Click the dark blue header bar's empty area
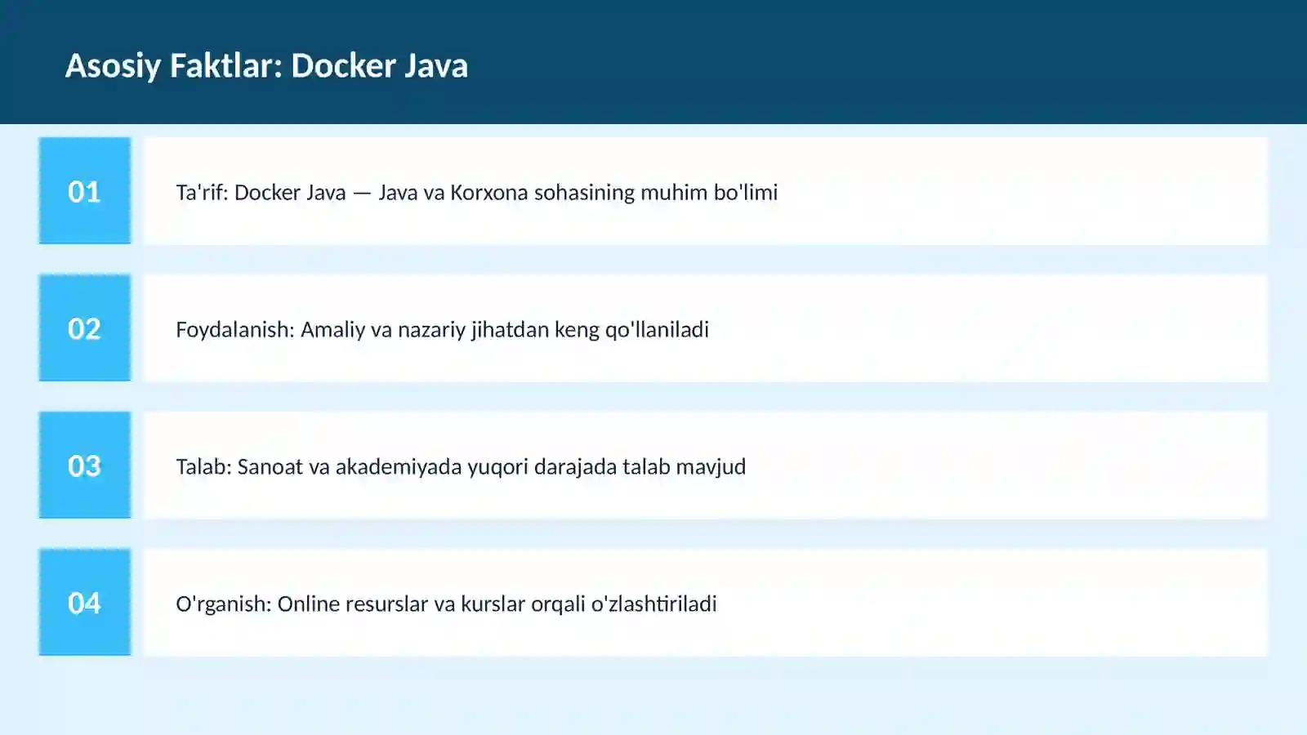 (899, 62)
